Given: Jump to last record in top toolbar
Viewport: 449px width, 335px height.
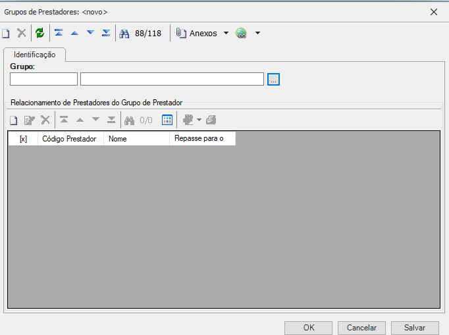Looking at the screenshot, I should tap(106, 33).
